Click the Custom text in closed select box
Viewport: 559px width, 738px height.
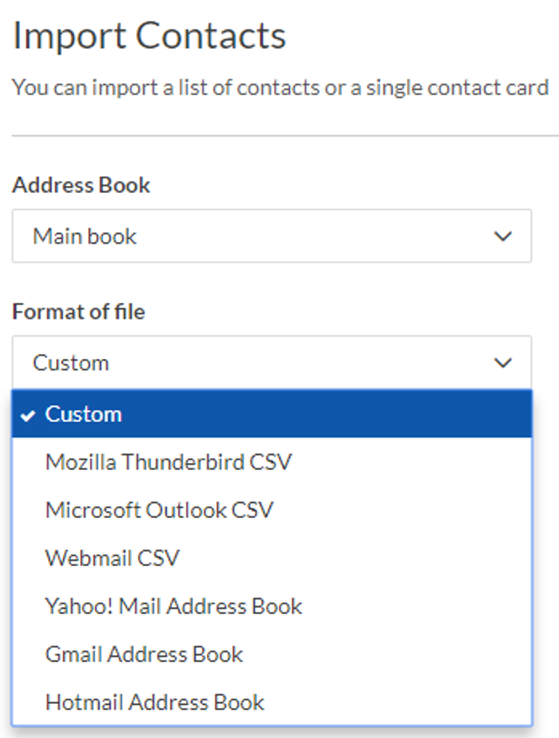tap(71, 362)
